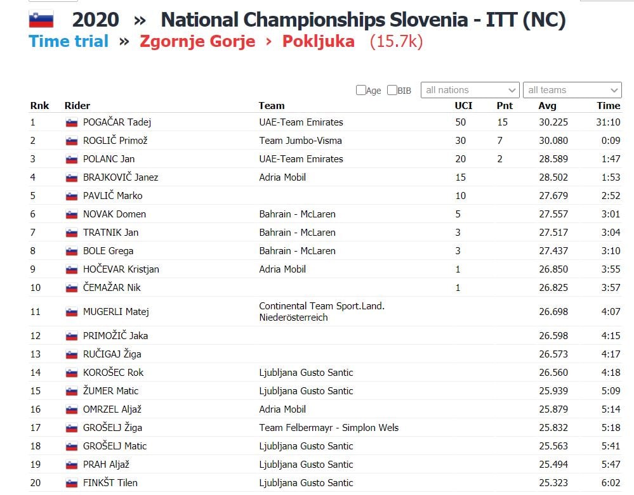The height and width of the screenshot is (495, 634).
Task: Go to the Pokljuka finish location link
Action: (x=318, y=42)
